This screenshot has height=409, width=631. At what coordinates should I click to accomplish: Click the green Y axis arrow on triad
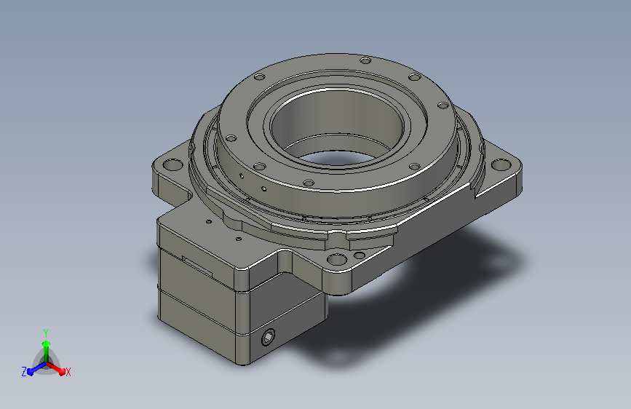point(47,350)
